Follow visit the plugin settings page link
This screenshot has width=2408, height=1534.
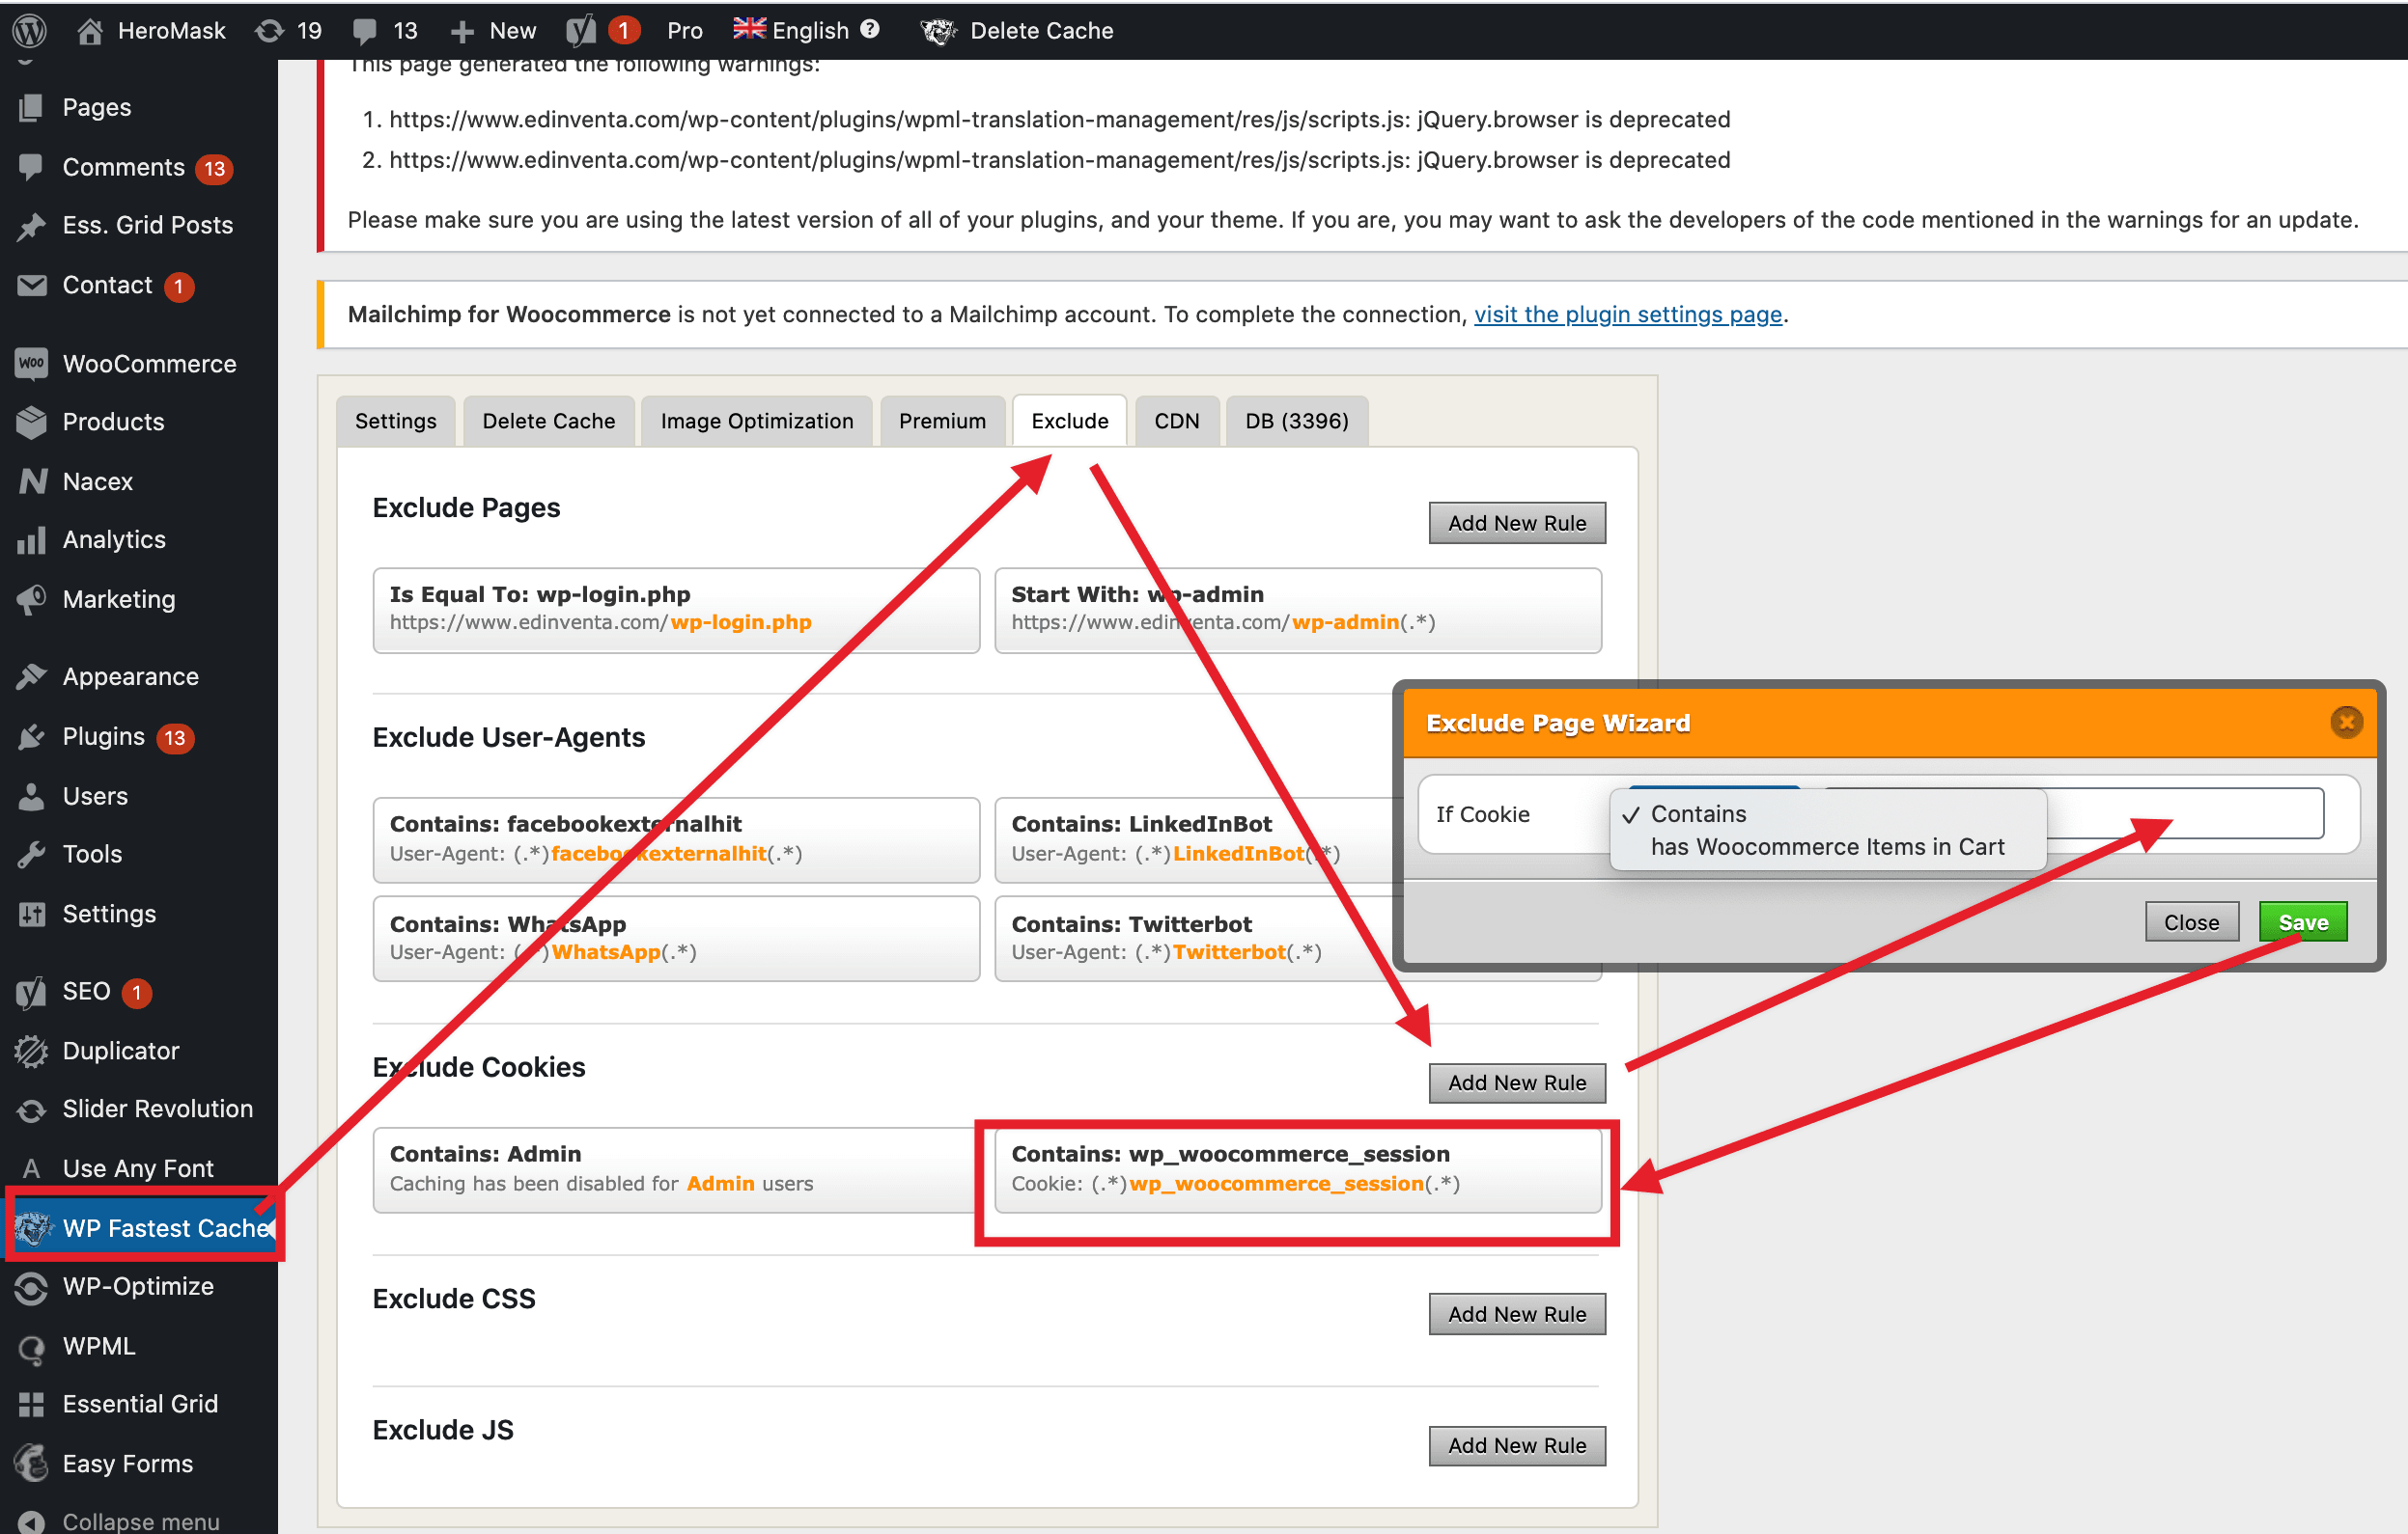(x=1628, y=314)
